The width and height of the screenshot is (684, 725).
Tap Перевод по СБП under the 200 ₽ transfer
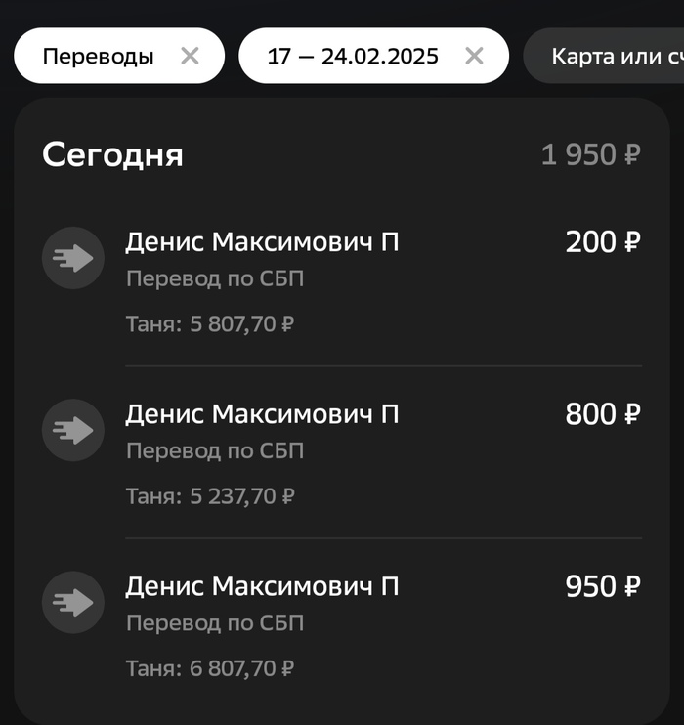click(215, 279)
